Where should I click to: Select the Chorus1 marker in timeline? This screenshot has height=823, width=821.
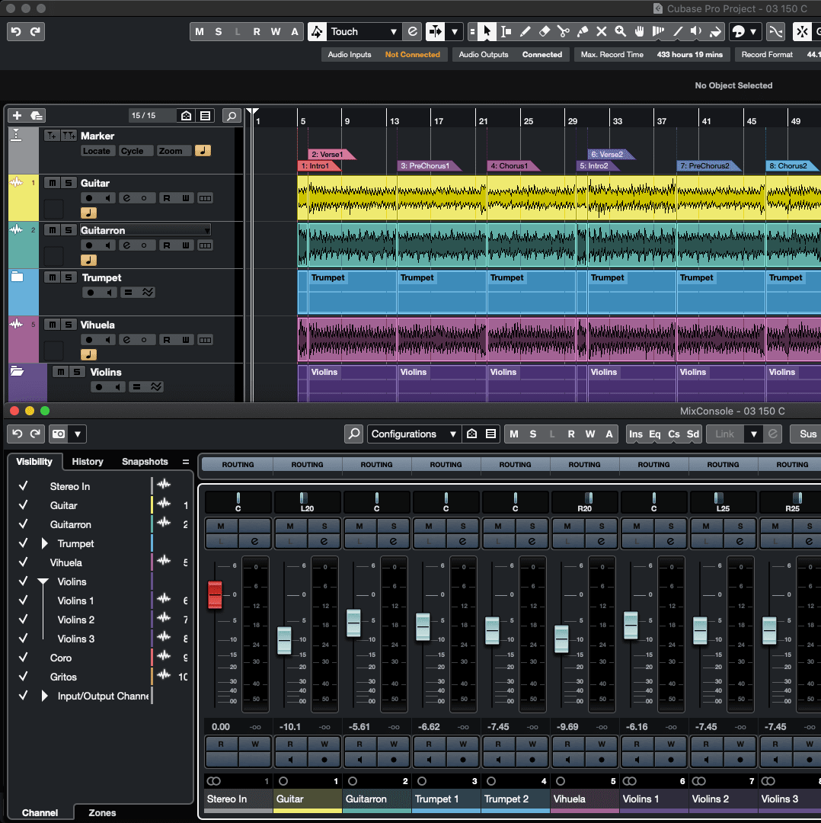510,166
